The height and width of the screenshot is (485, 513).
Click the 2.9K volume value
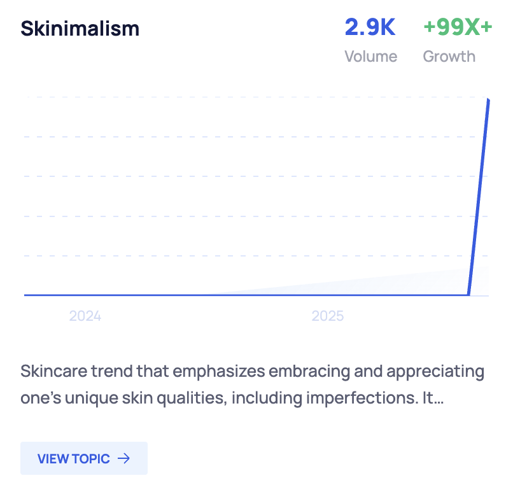coord(370,27)
